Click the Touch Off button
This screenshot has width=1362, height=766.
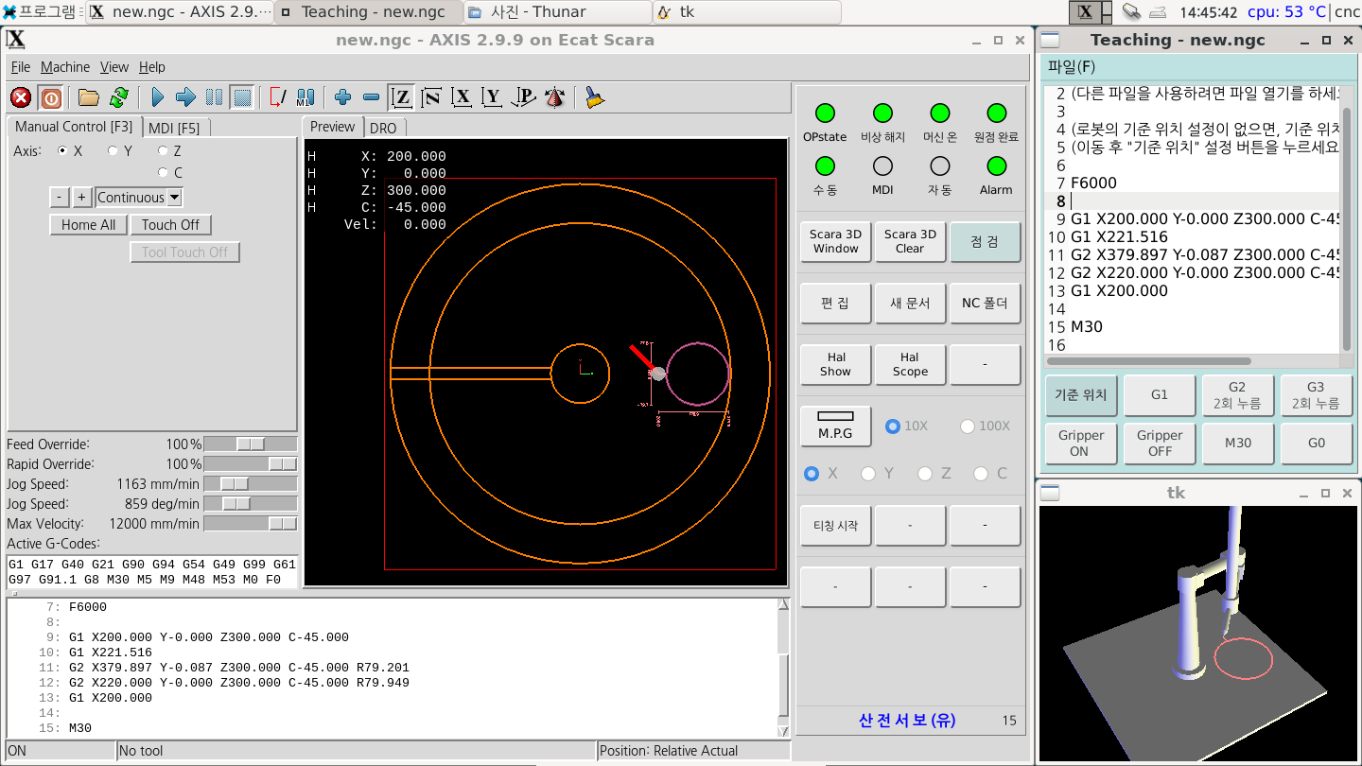point(171,225)
